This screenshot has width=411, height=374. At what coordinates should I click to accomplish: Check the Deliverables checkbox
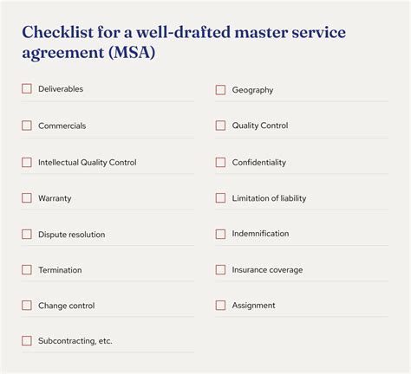pos(27,88)
